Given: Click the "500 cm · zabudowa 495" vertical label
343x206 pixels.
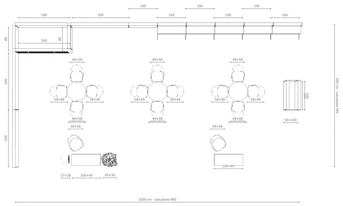Looking at the screenshot, I should [x=338, y=95].
